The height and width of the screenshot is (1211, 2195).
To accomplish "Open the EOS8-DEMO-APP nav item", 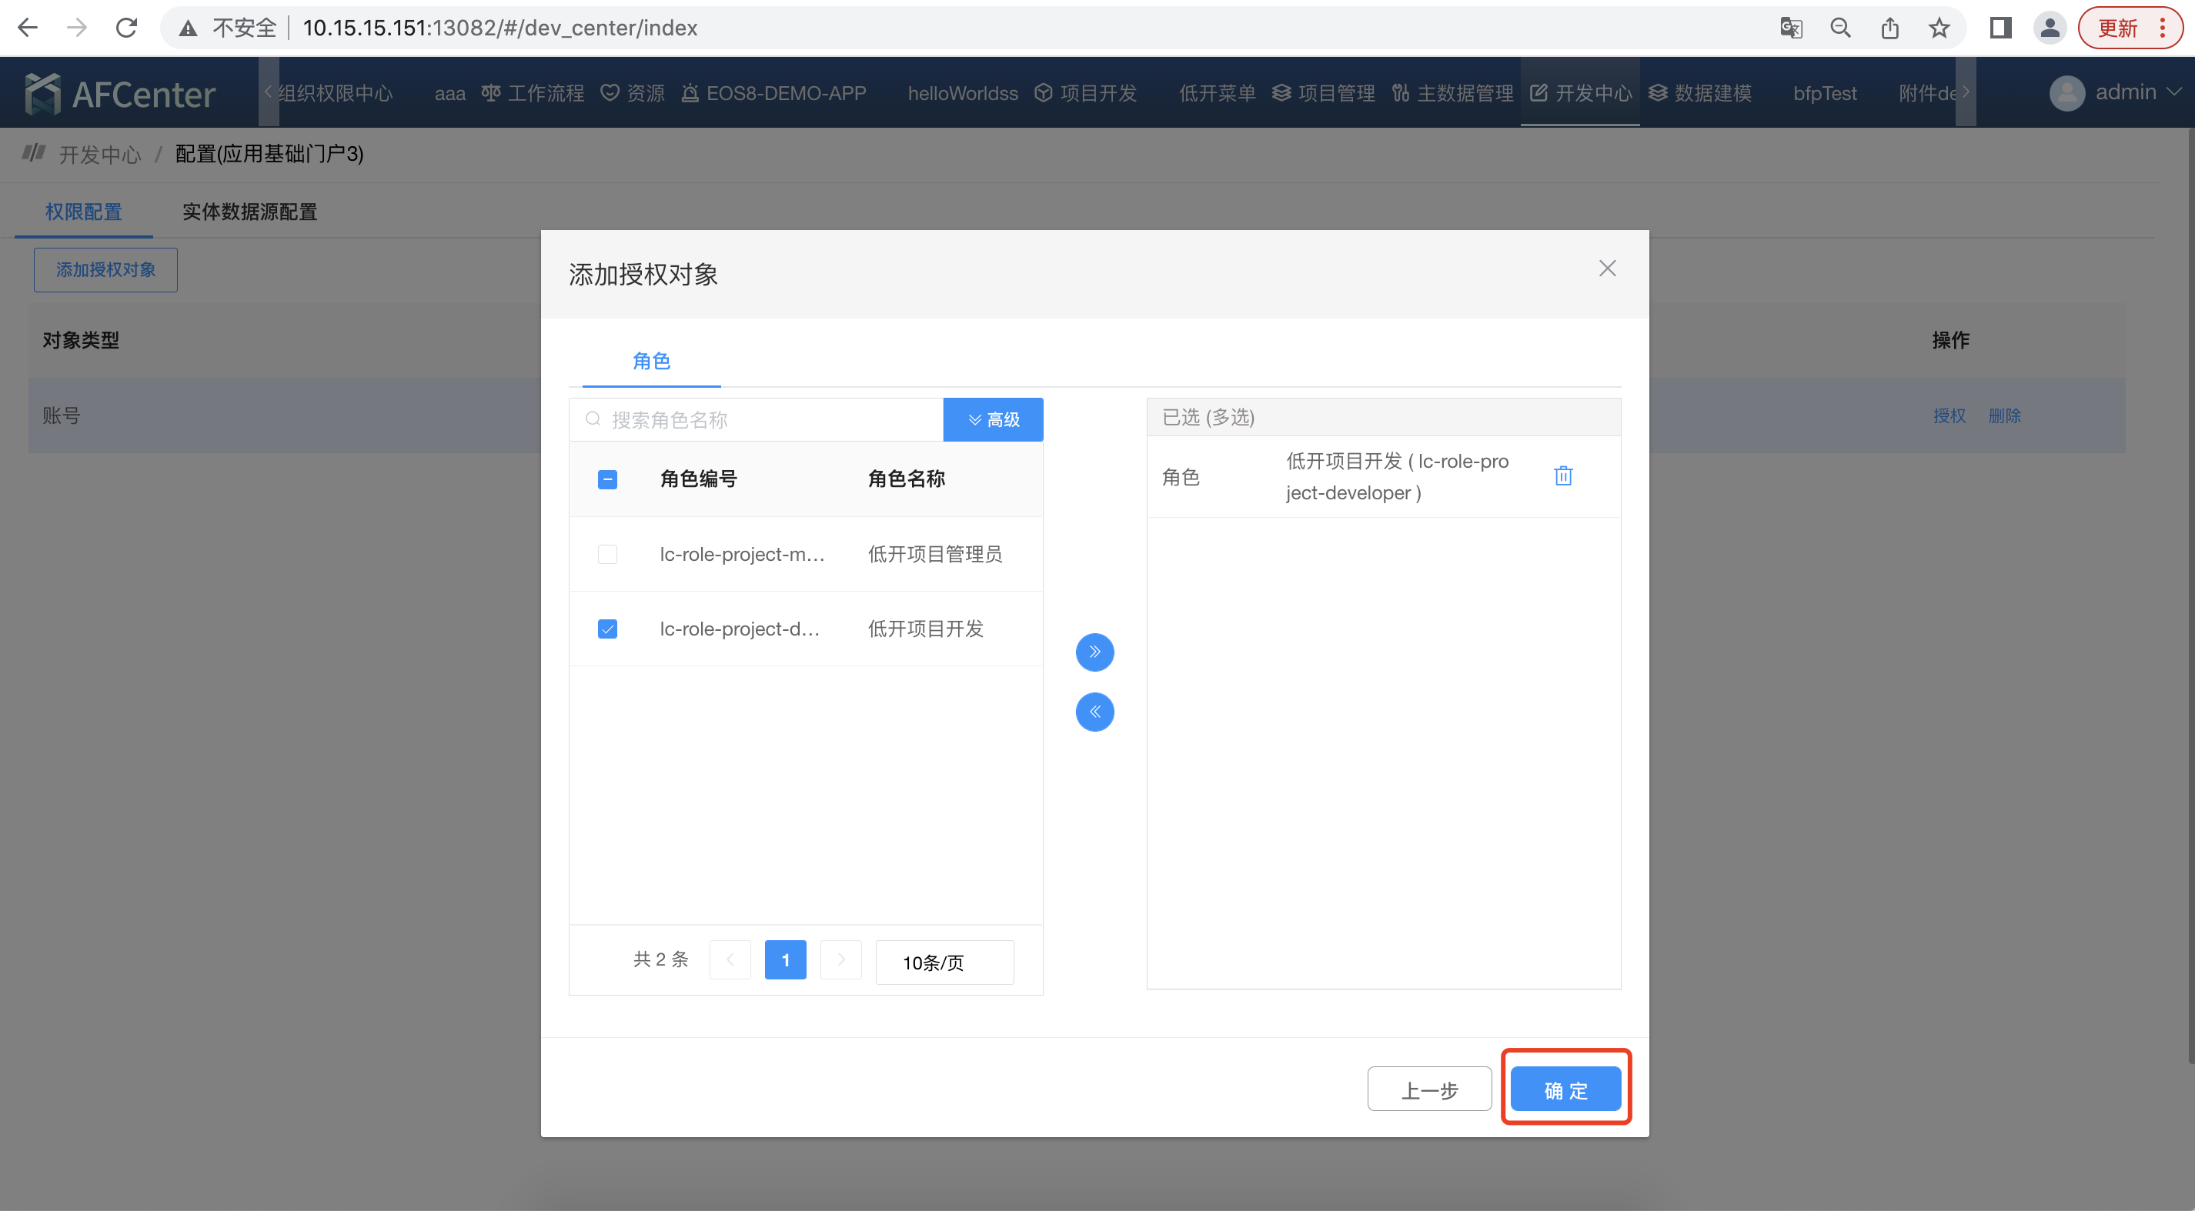I will tap(773, 94).
